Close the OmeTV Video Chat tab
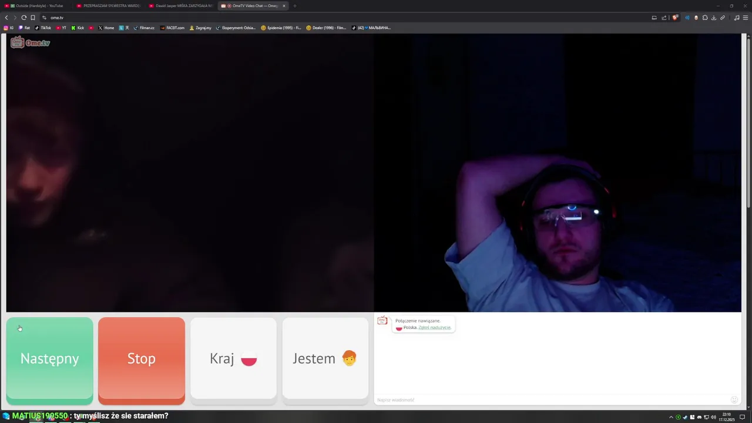 click(284, 6)
